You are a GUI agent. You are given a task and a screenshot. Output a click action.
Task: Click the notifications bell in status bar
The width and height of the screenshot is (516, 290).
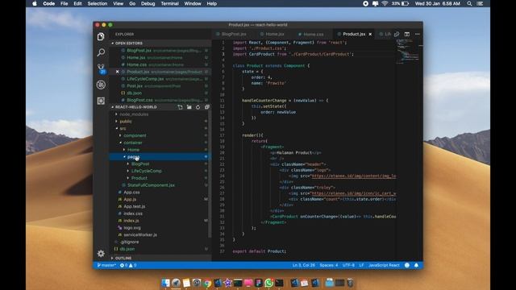click(x=417, y=265)
